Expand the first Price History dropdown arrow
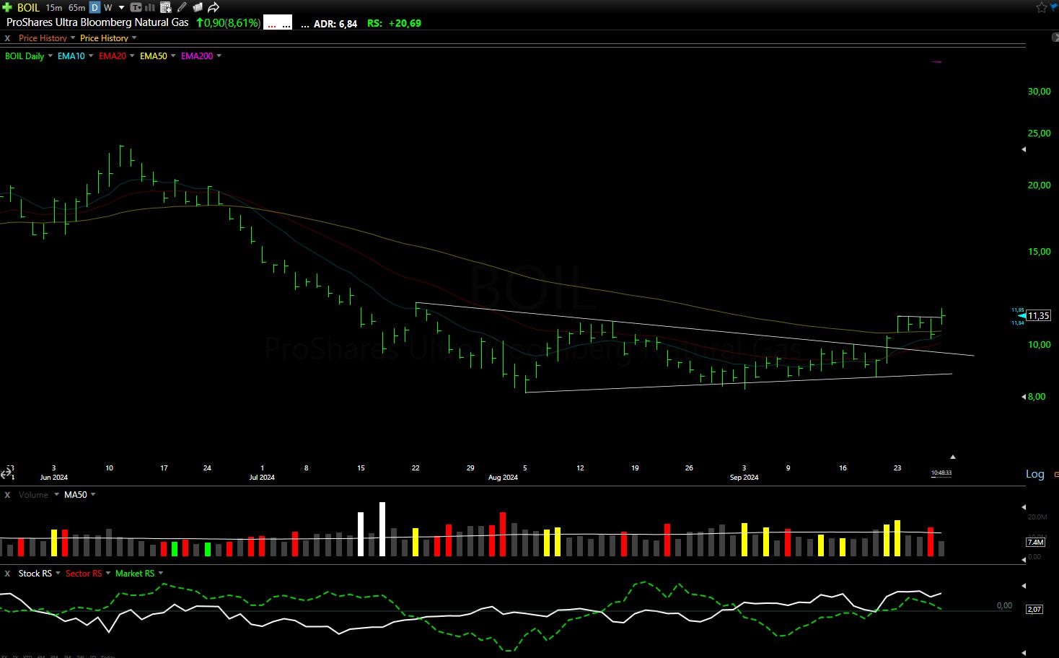 coord(73,38)
